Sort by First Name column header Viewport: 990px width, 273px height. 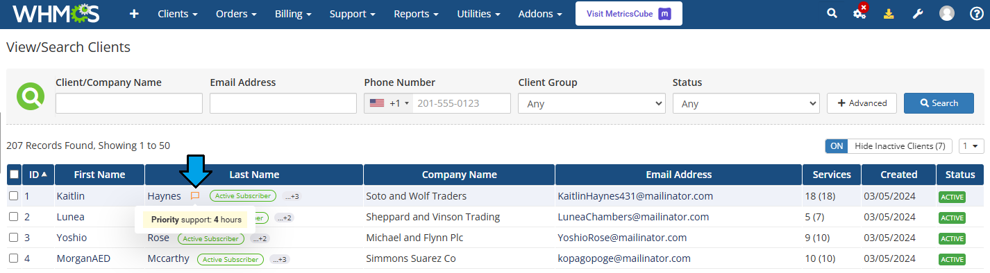tap(100, 175)
